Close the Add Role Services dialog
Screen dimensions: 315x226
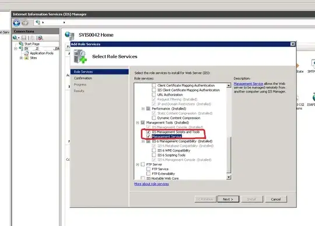[293, 44]
